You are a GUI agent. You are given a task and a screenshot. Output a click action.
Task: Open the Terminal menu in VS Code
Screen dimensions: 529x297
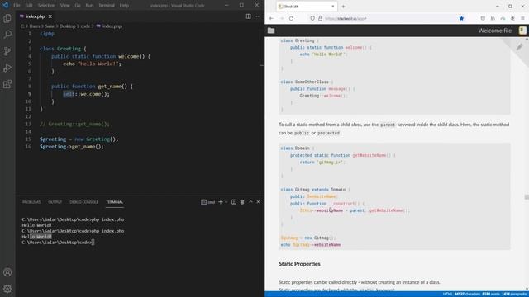tap(107, 6)
